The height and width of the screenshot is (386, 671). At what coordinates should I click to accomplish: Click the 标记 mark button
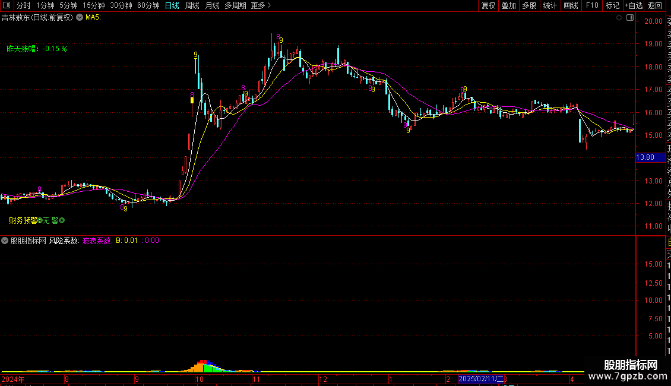612,5
